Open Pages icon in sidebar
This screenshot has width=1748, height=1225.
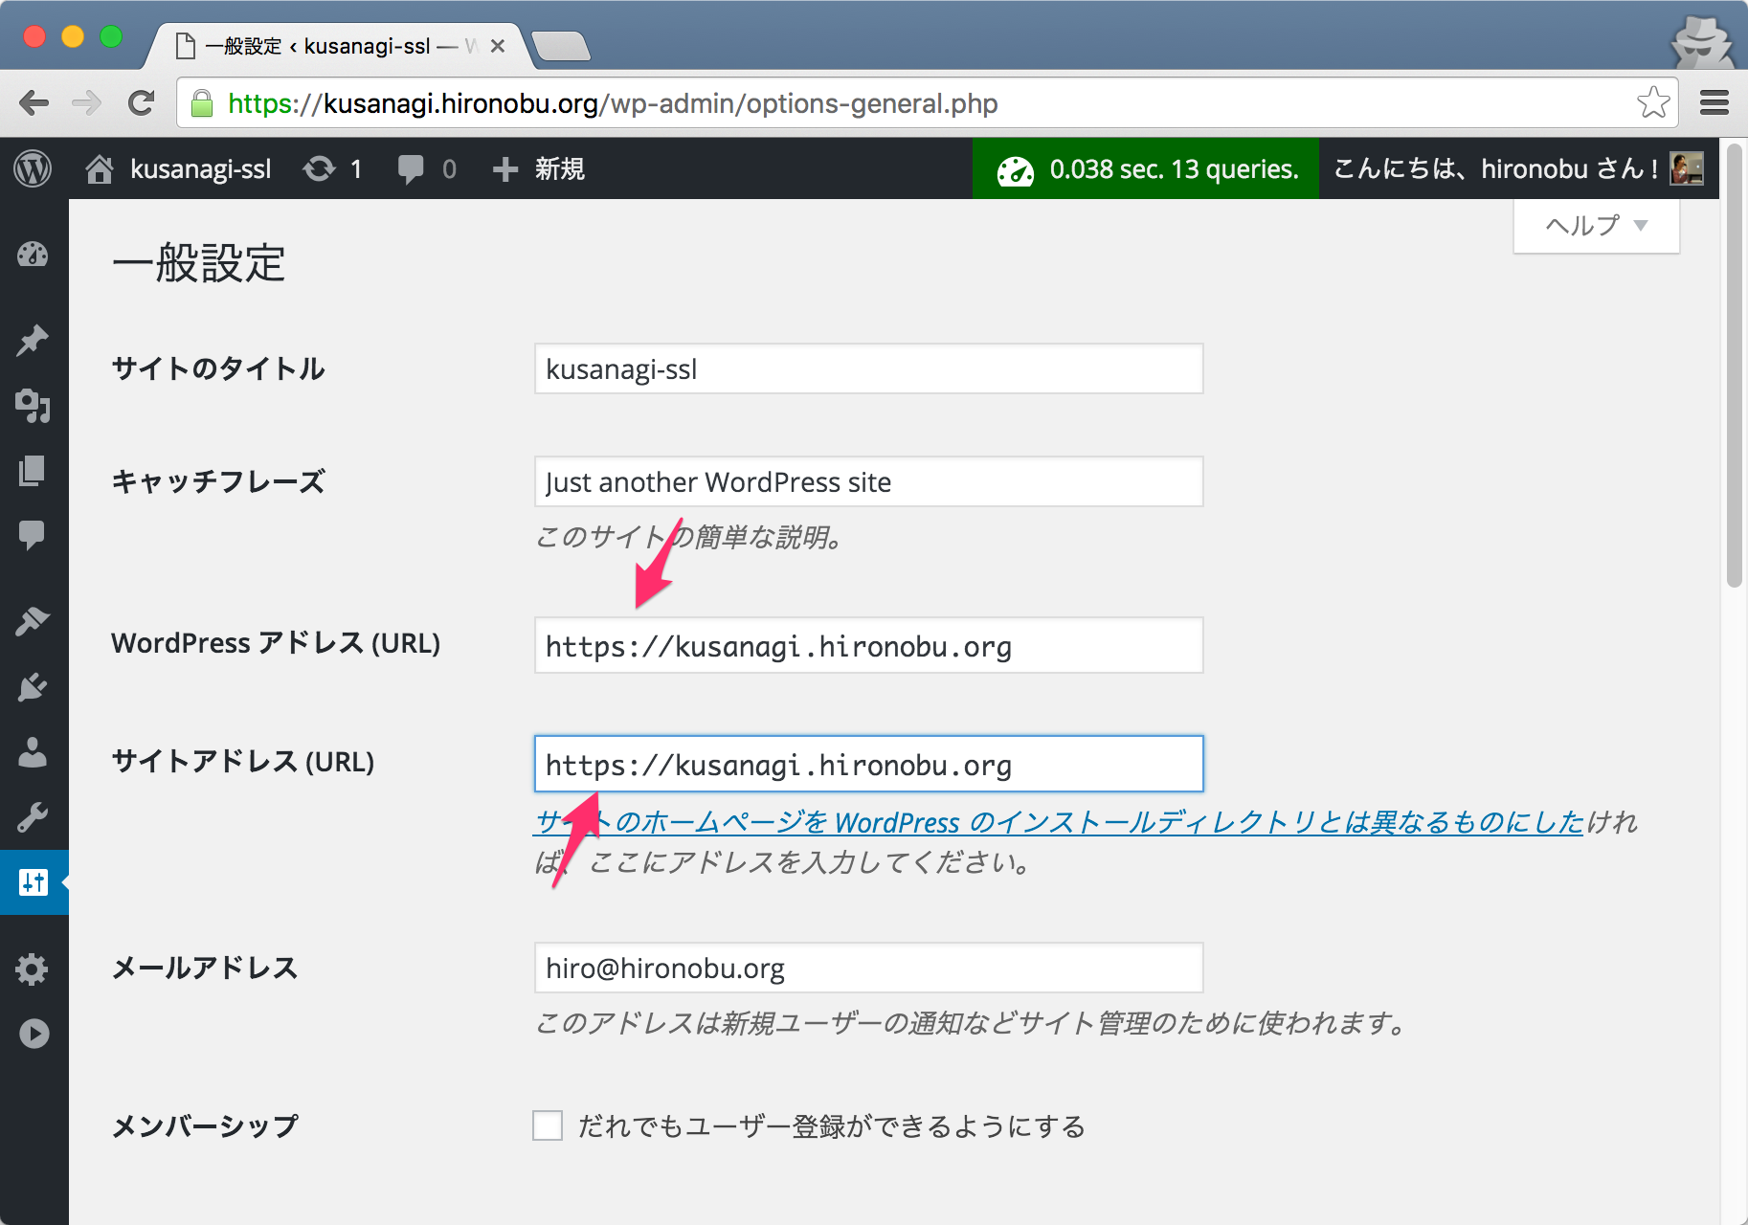point(33,470)
